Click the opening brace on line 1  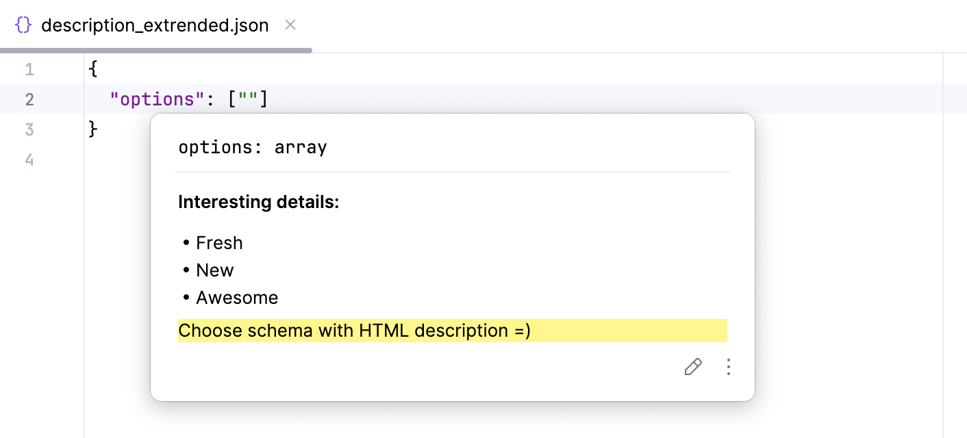pos(91,68)
